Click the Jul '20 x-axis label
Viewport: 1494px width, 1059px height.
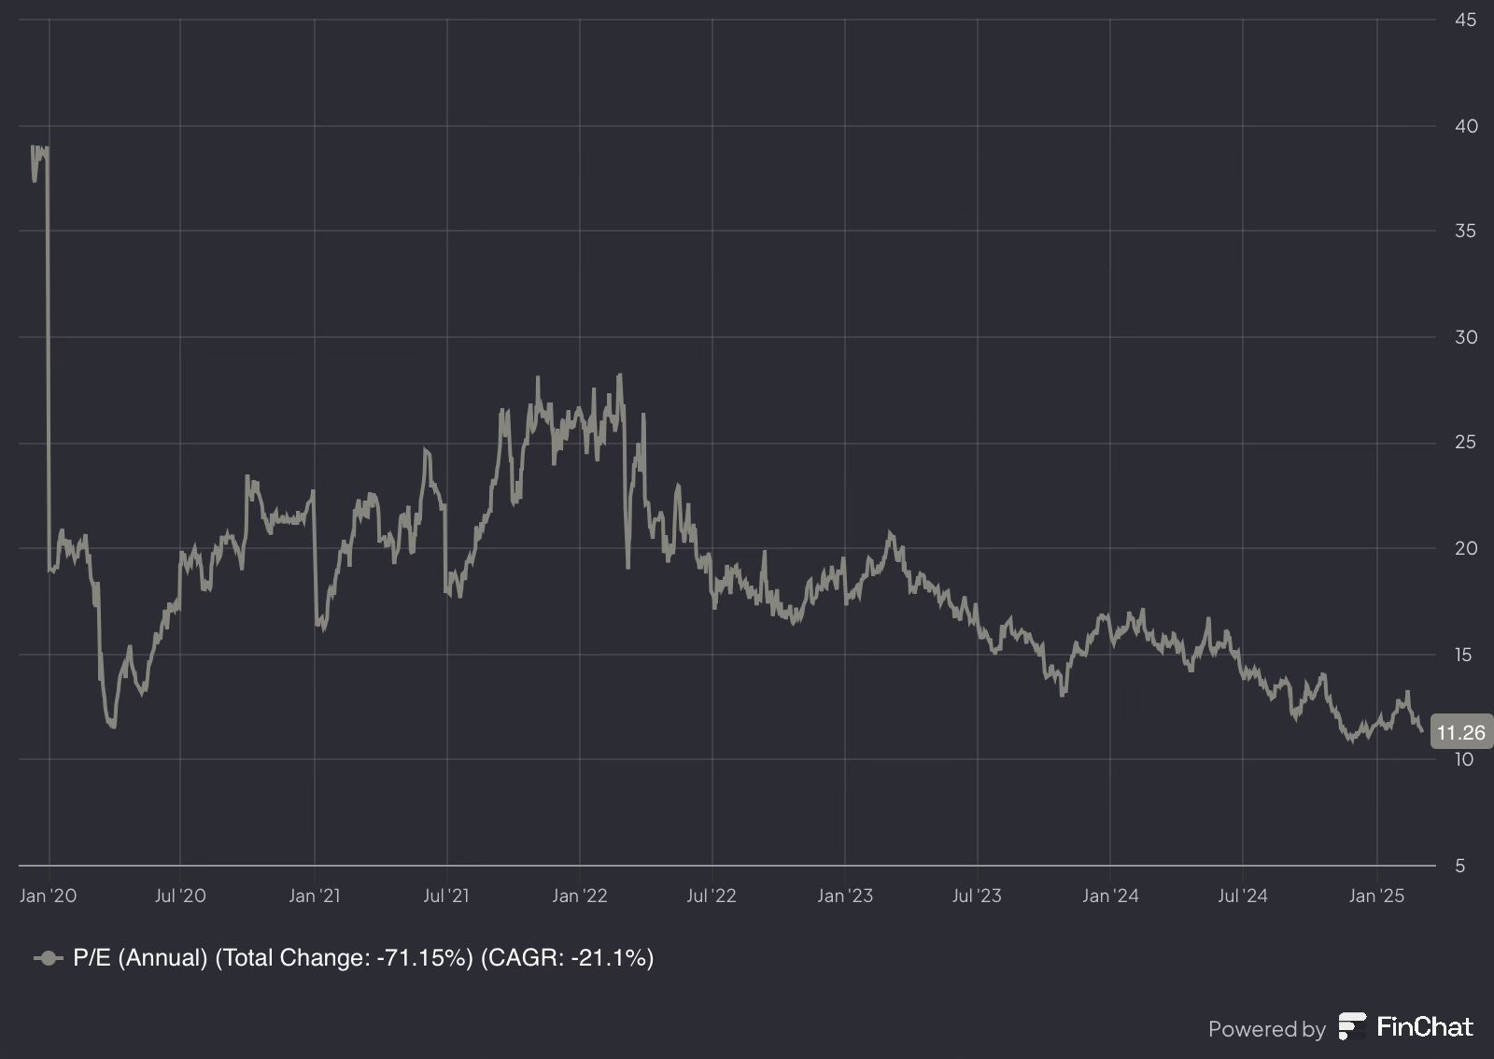180,896
